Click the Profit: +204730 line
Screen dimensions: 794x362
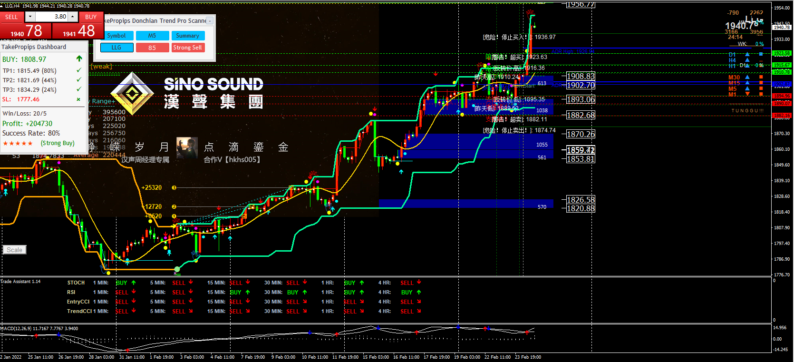pyautogui.click(x=28, y=124)
